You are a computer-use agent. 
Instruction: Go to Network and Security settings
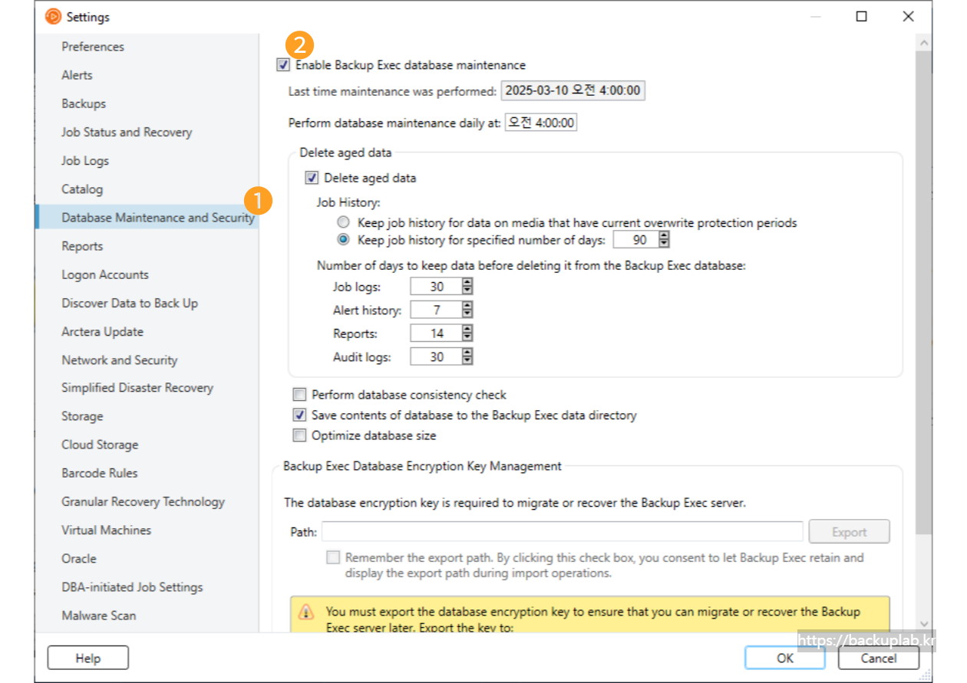[119, 360]
